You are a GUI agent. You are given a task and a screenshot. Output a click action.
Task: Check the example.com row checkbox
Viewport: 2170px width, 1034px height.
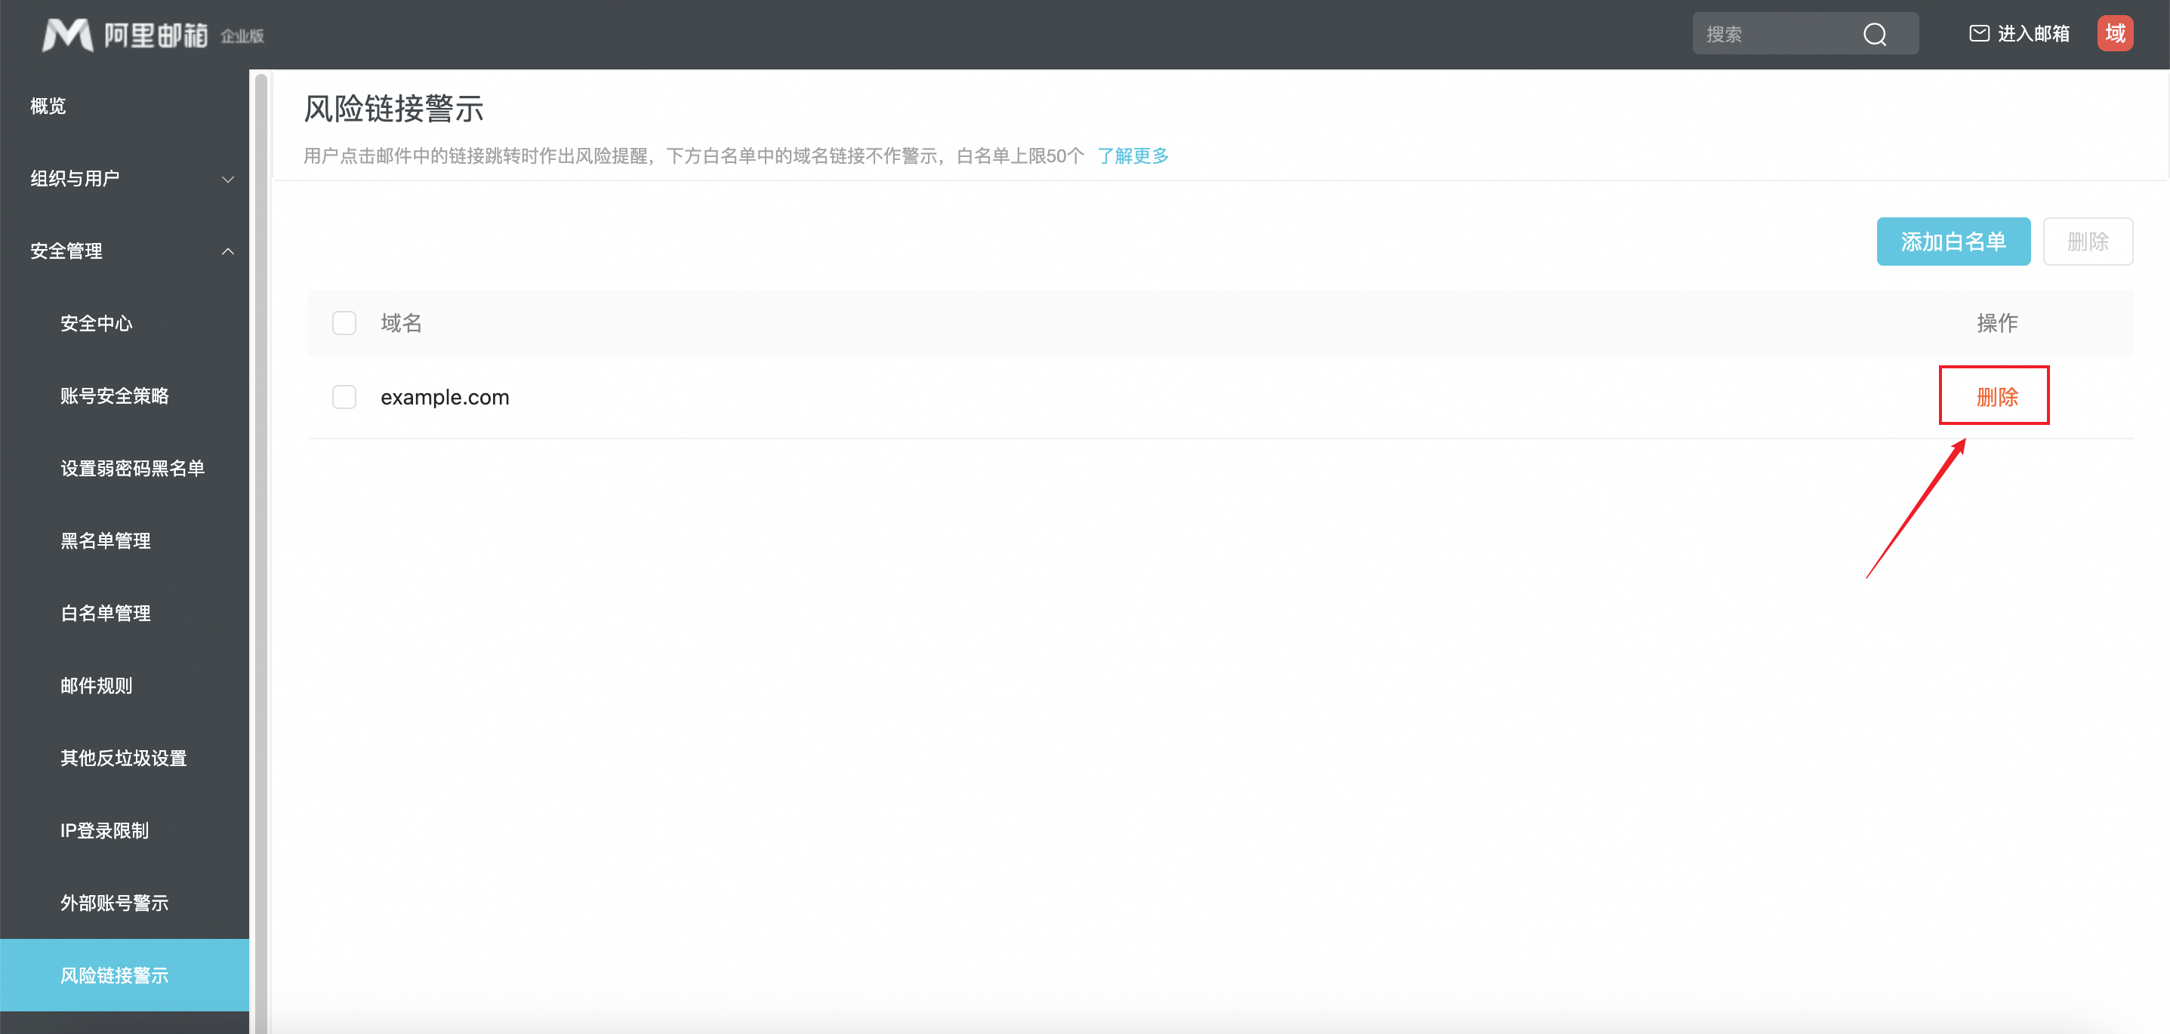[x=344, y=396]
